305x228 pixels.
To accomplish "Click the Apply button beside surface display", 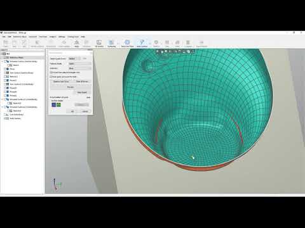I will 81,104.
